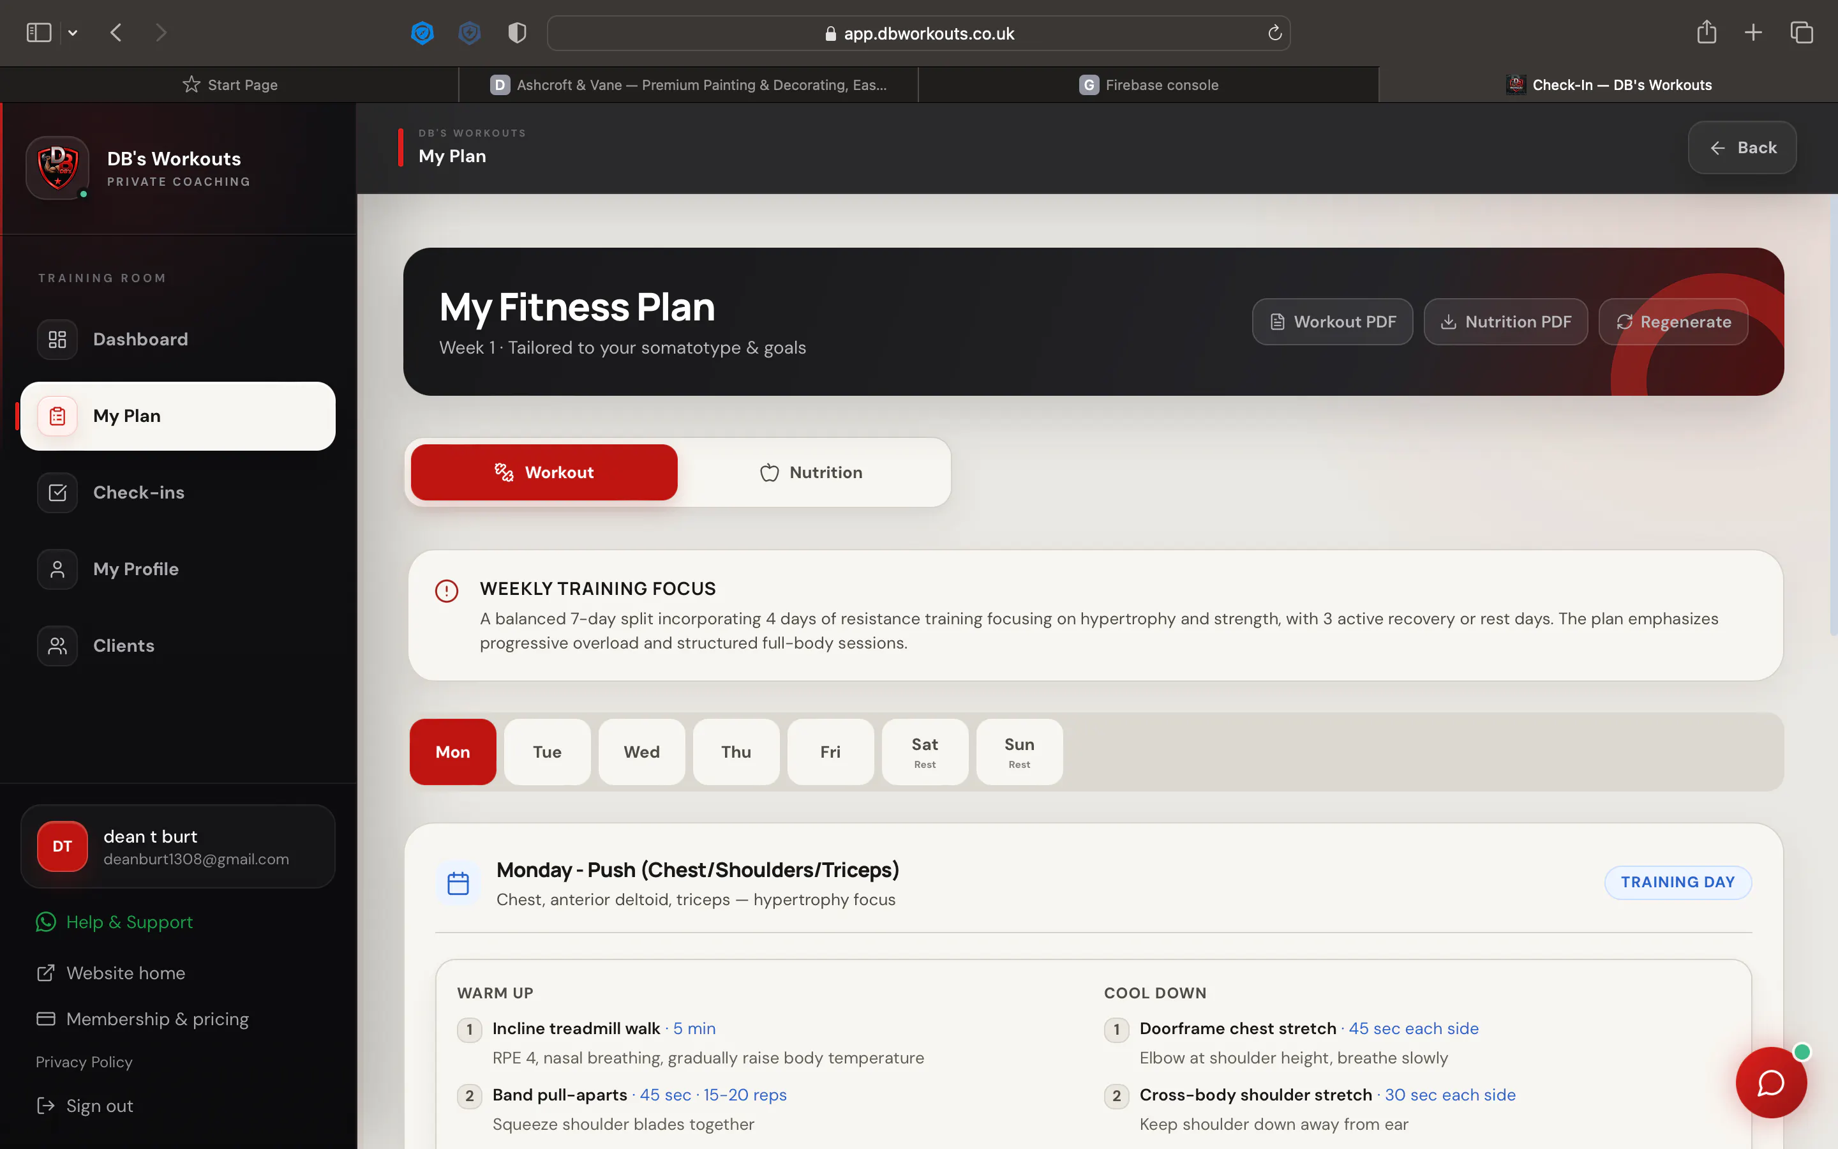The image size is (1838, 1149).
Task: Click the WhatsApp icon beside Help & Support
Action: (x=45, y=922)
